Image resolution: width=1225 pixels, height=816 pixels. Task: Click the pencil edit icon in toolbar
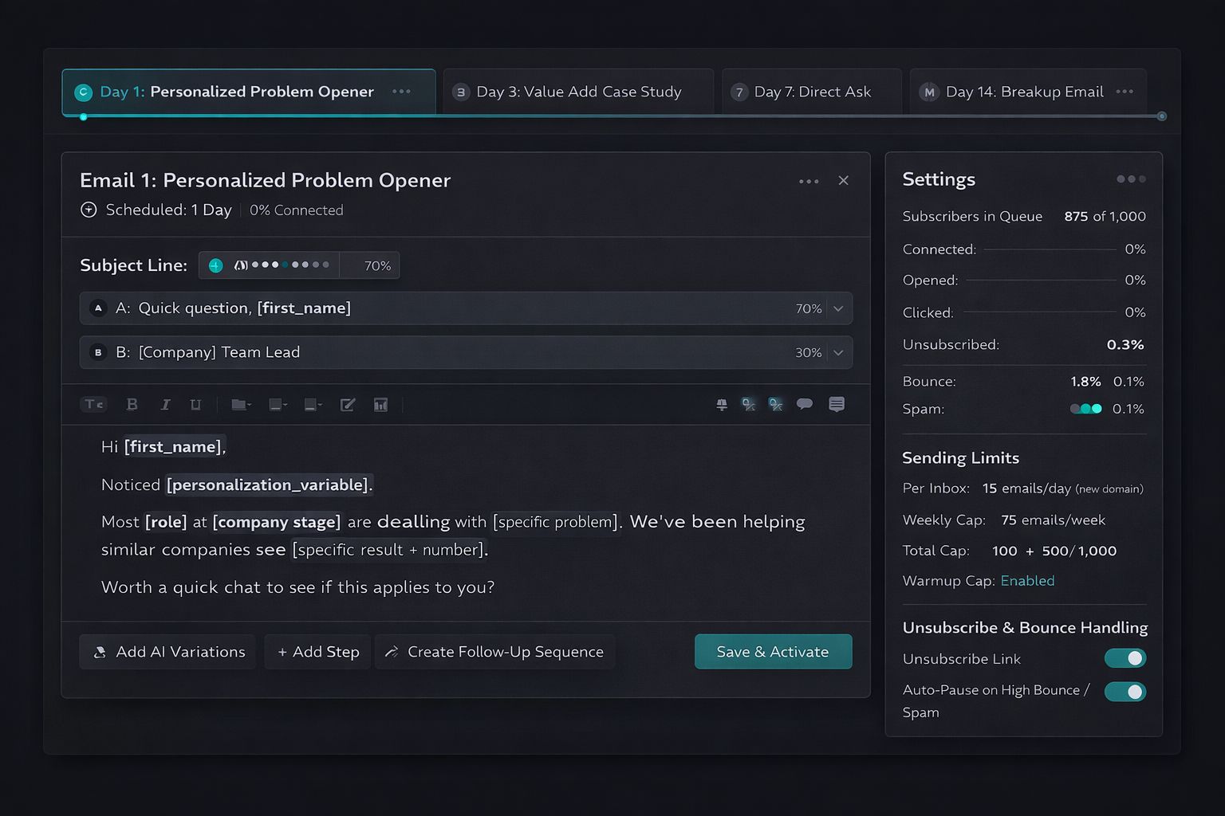pyautogui.click(x=347, y=405)
